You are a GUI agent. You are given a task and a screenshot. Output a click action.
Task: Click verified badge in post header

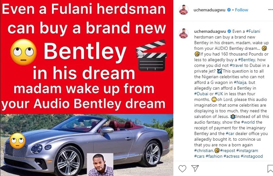[229, 10]
